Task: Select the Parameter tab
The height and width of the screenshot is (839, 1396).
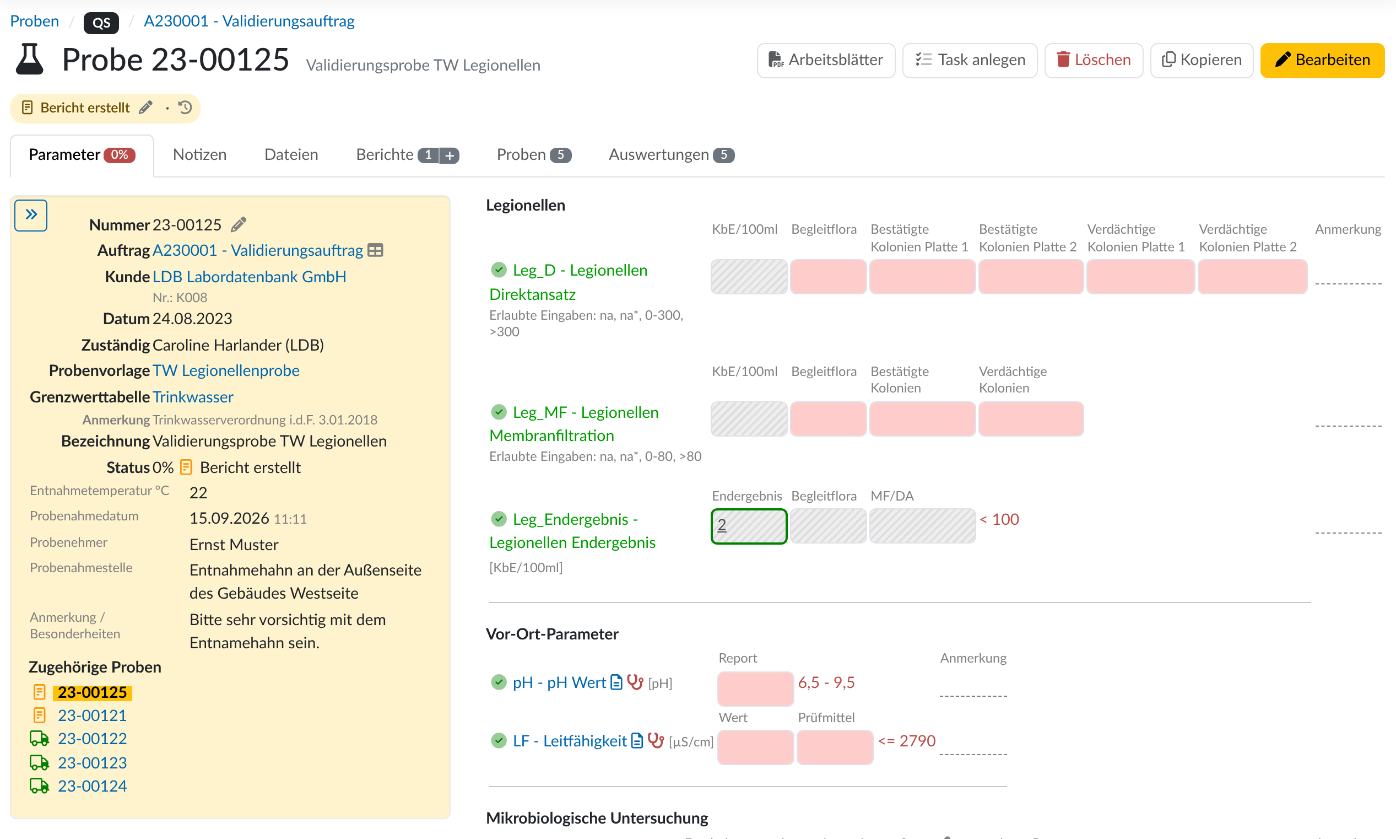Action: click(82, 155)
